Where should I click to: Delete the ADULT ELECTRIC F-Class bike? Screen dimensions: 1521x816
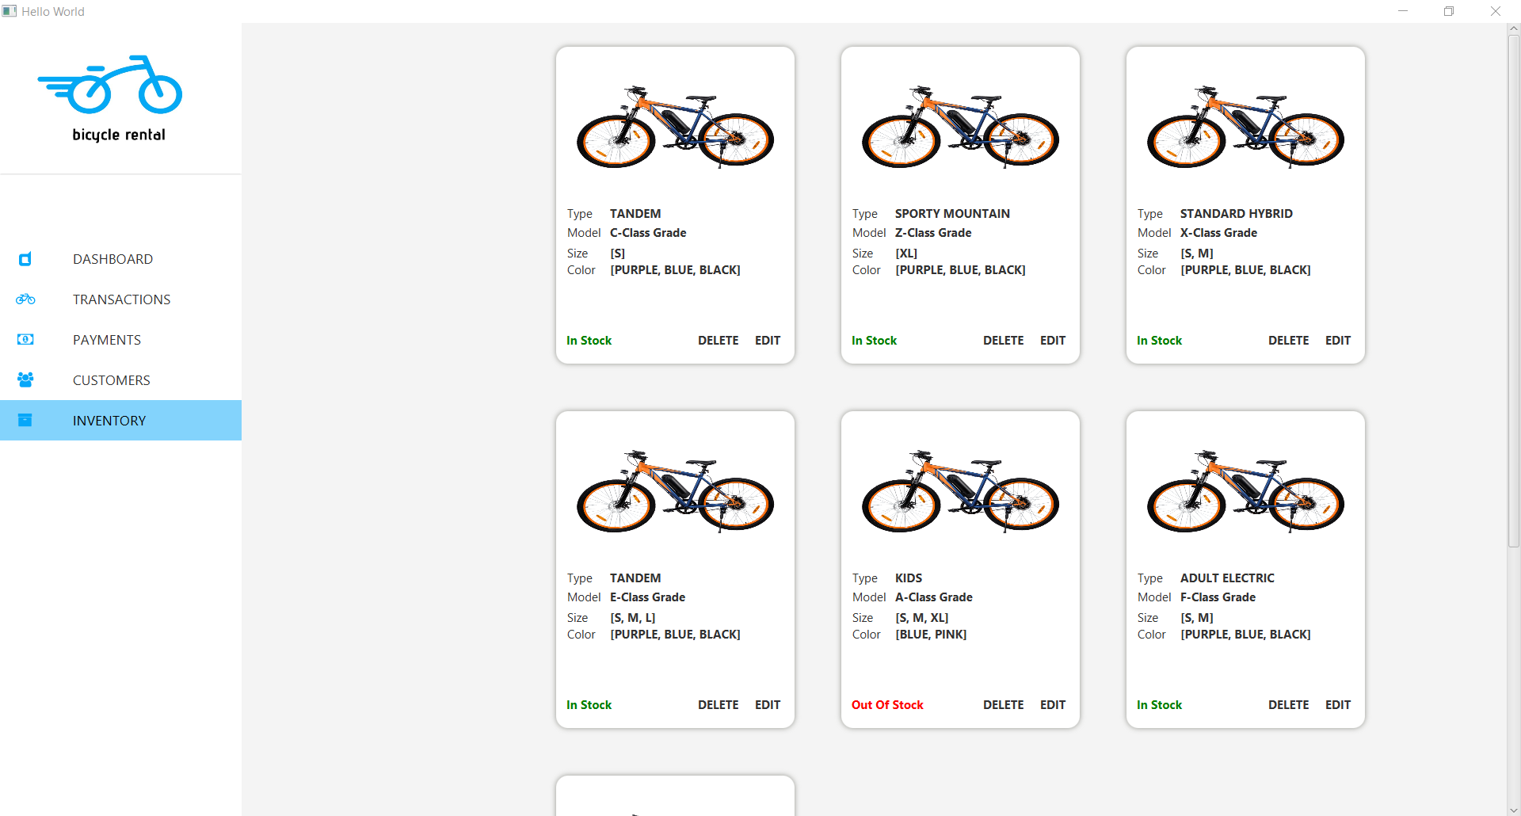pos(1289,705)
